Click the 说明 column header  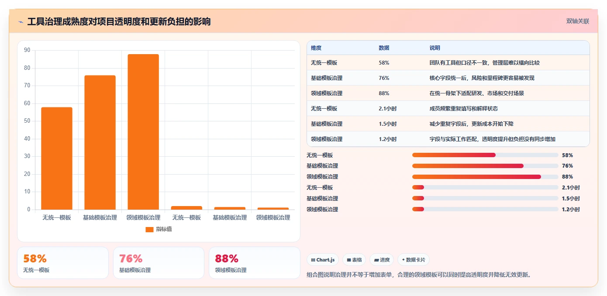pos(435,48)
